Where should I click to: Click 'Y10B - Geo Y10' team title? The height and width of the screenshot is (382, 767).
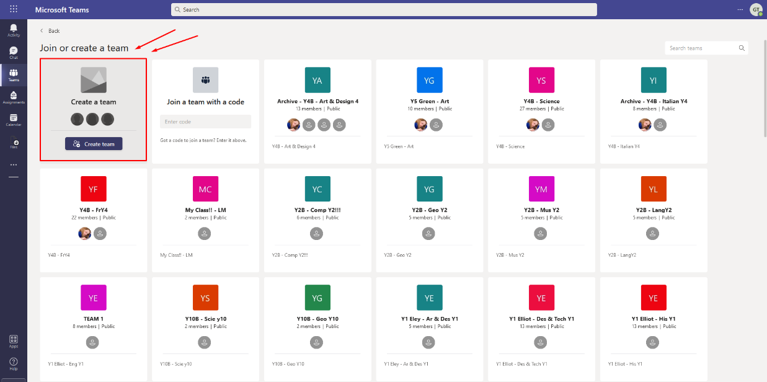point(317,319)
